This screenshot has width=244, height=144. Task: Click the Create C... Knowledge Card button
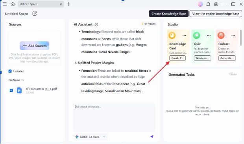click(177, 58)
